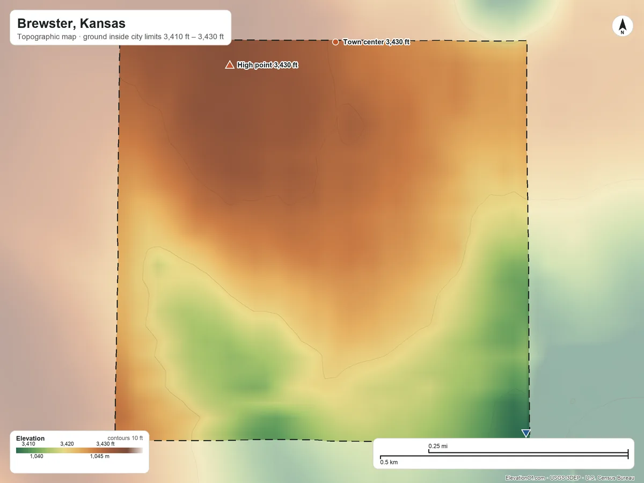Screen dimensions: 644x483
Task: Click the scale bar line
Action: (x=504, y=455)
